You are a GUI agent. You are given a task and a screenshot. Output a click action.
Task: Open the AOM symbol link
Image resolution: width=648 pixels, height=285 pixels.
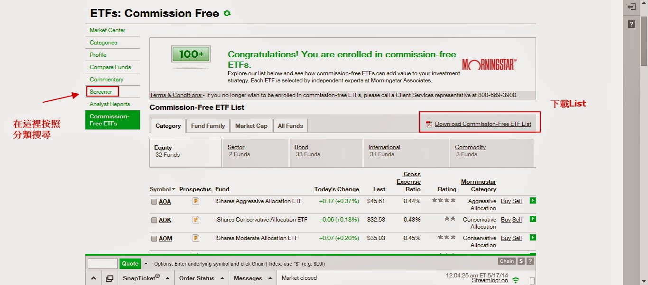click(166, 239)
